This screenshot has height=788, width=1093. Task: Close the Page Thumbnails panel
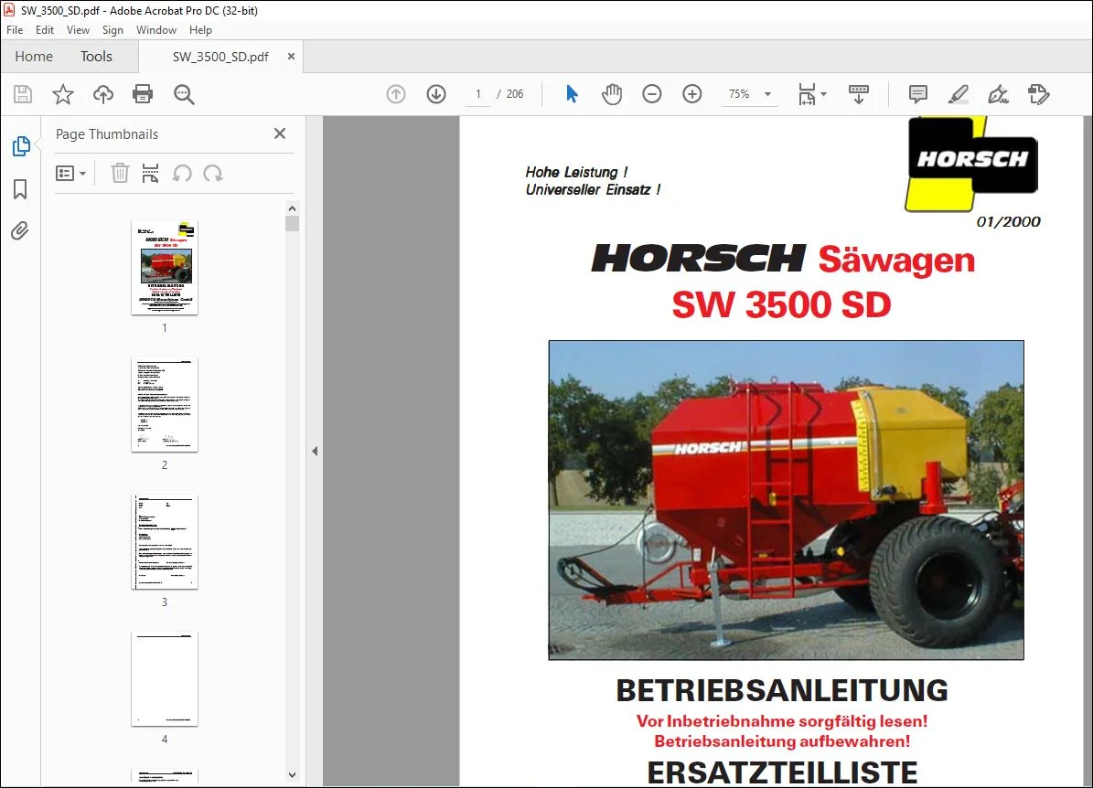(280, 133)
